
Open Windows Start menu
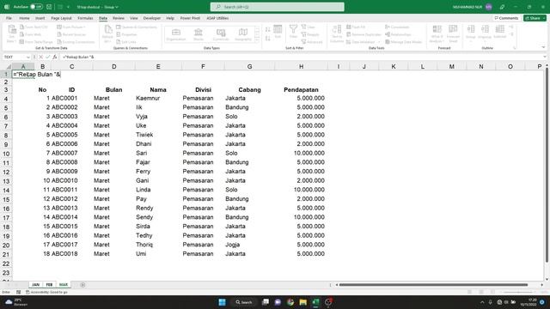coord(222,302)
